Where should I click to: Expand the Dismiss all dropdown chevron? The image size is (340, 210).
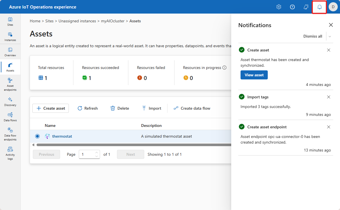click(330, 36)
